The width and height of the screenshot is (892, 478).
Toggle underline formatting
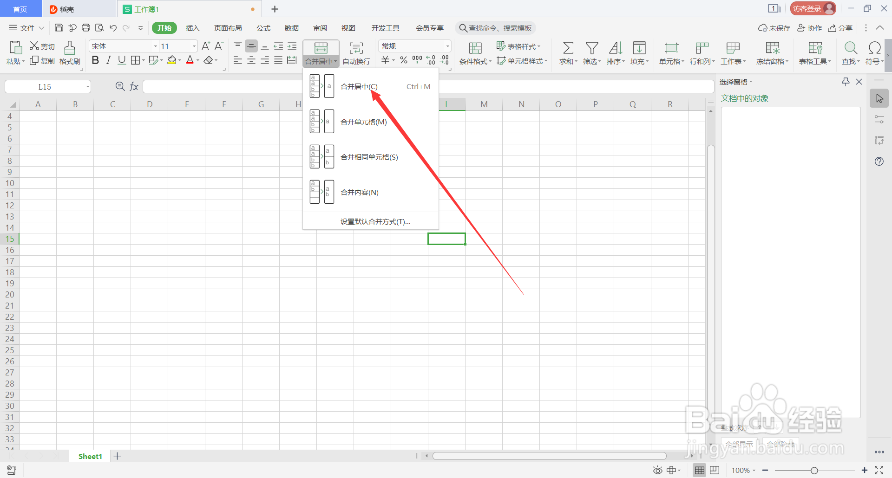121,60
